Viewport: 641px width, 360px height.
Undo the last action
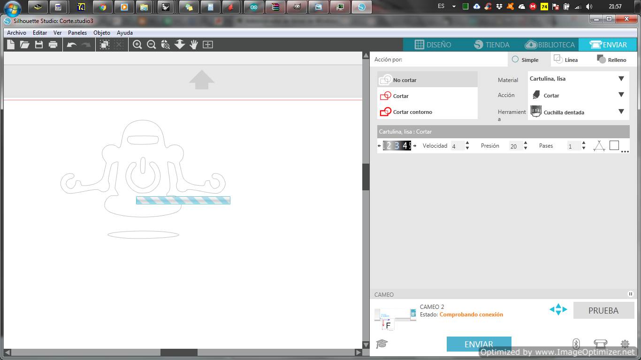click(x=72, y=45)
